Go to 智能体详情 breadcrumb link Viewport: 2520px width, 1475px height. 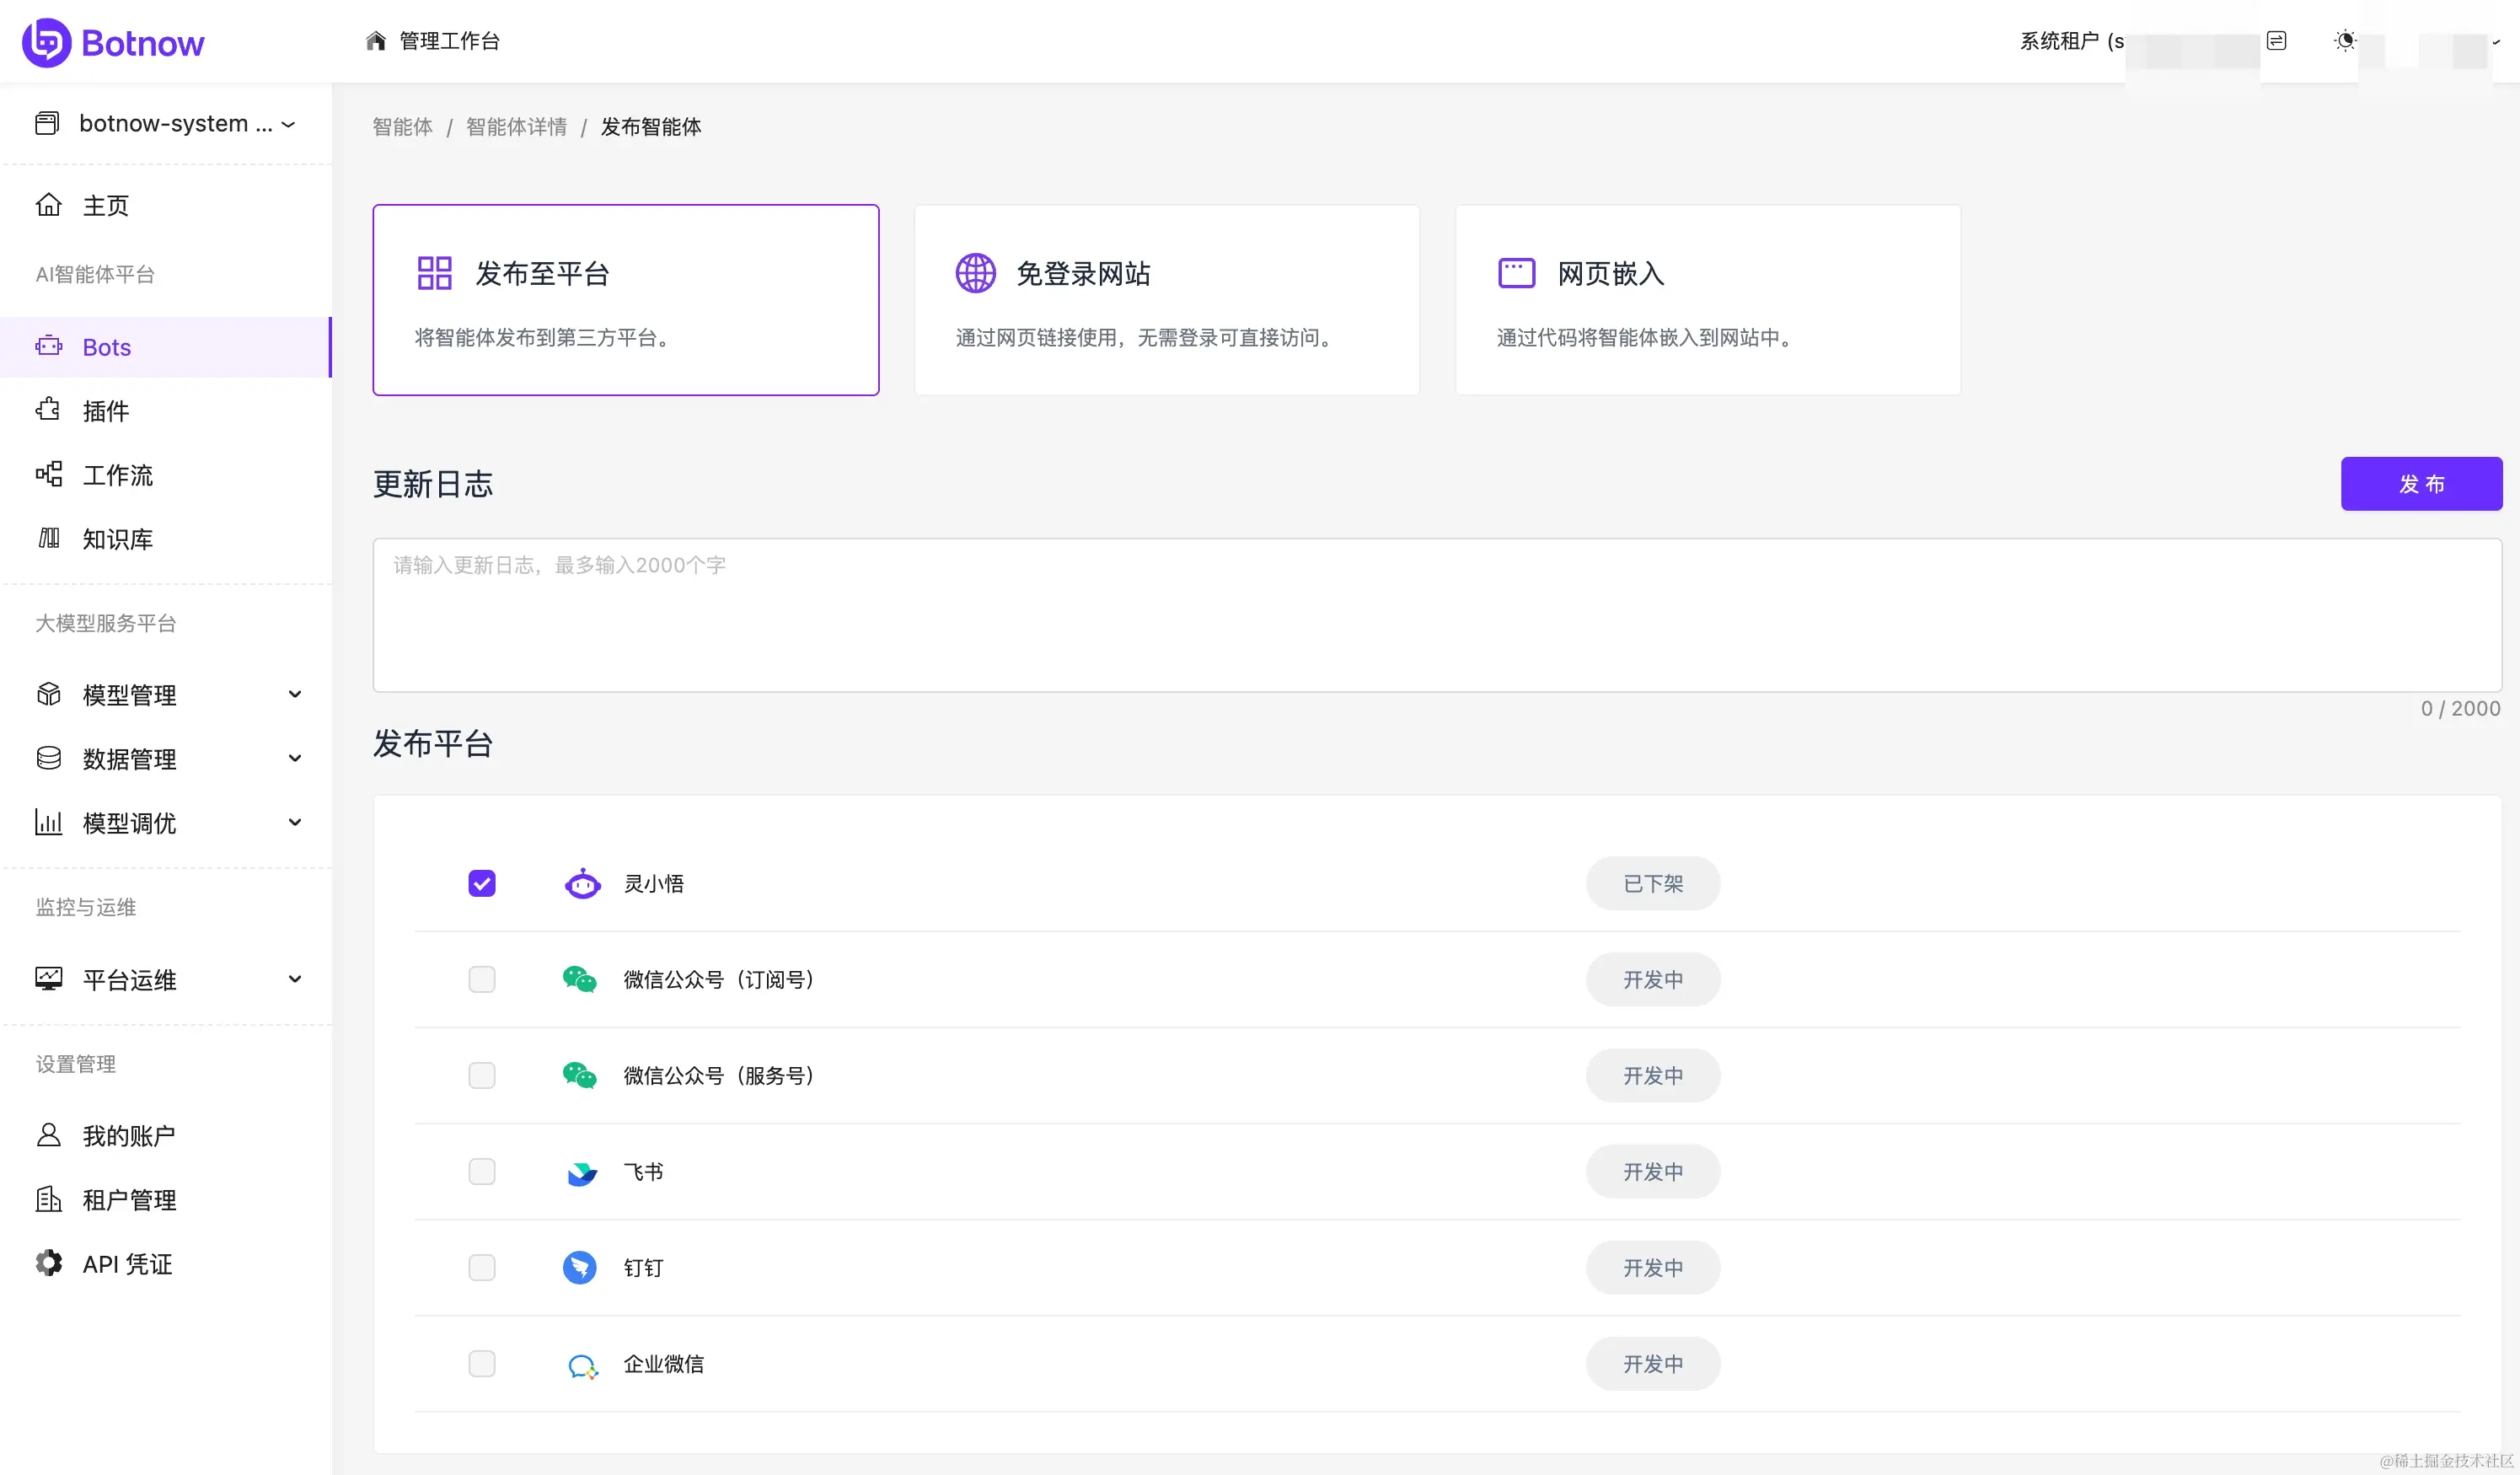click(516, 127)
